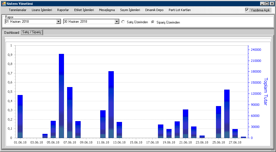Click the 15.06.18 date axis label
The height and width of the screenshot is (152, 276).
tap(136, 142)
